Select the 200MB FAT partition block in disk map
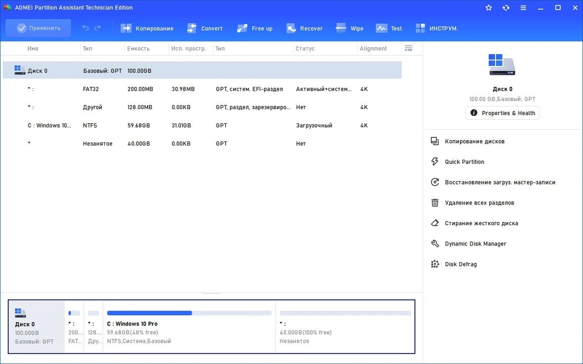583x364 pixels. [x=74, y=327]
